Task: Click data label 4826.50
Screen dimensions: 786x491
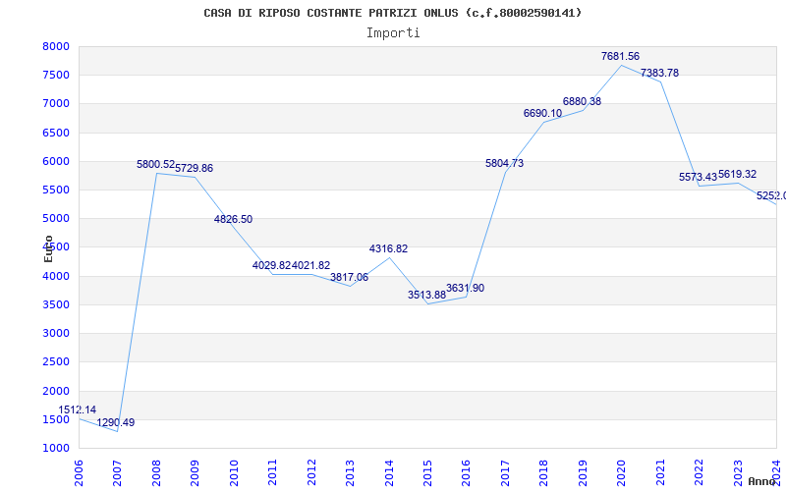Action: pos(233,219)
